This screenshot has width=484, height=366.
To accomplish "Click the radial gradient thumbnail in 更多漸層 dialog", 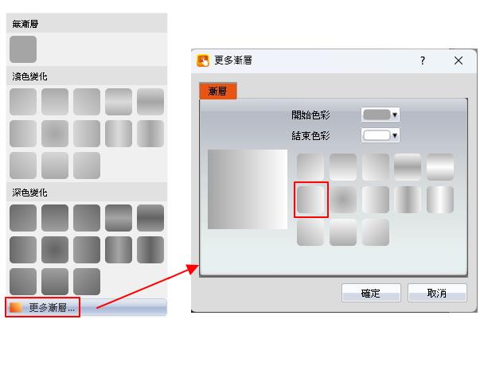I will (343, 200).
